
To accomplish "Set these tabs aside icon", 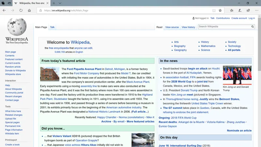I will coord(9,3).
